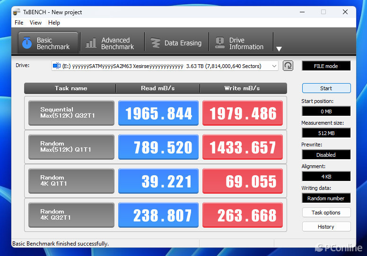The height and width of the screenshot is (256, 367).
Task: Click status text Basic Benchmark finished successfully
Action: click(61, 244)
